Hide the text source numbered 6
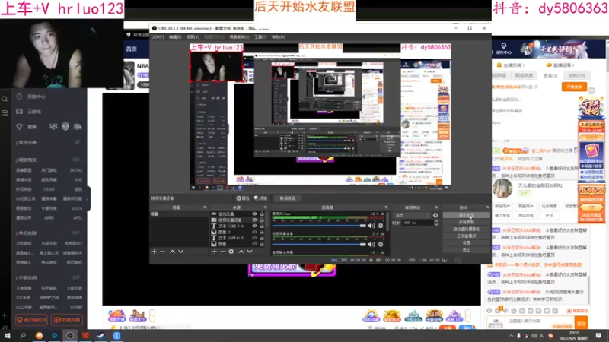609x342 pixels. click(x=254, y=226)
